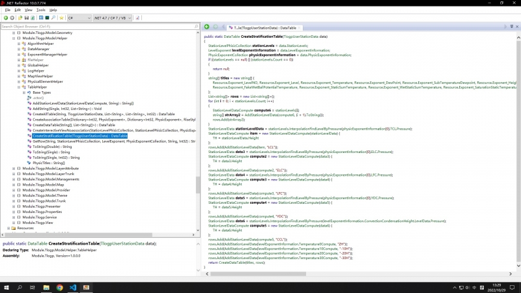Expand the Module.Tlogp.Presenter namespace

(x=14, y=206)
